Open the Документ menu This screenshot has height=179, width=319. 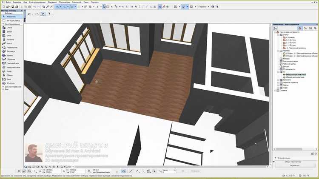point(52,2)
